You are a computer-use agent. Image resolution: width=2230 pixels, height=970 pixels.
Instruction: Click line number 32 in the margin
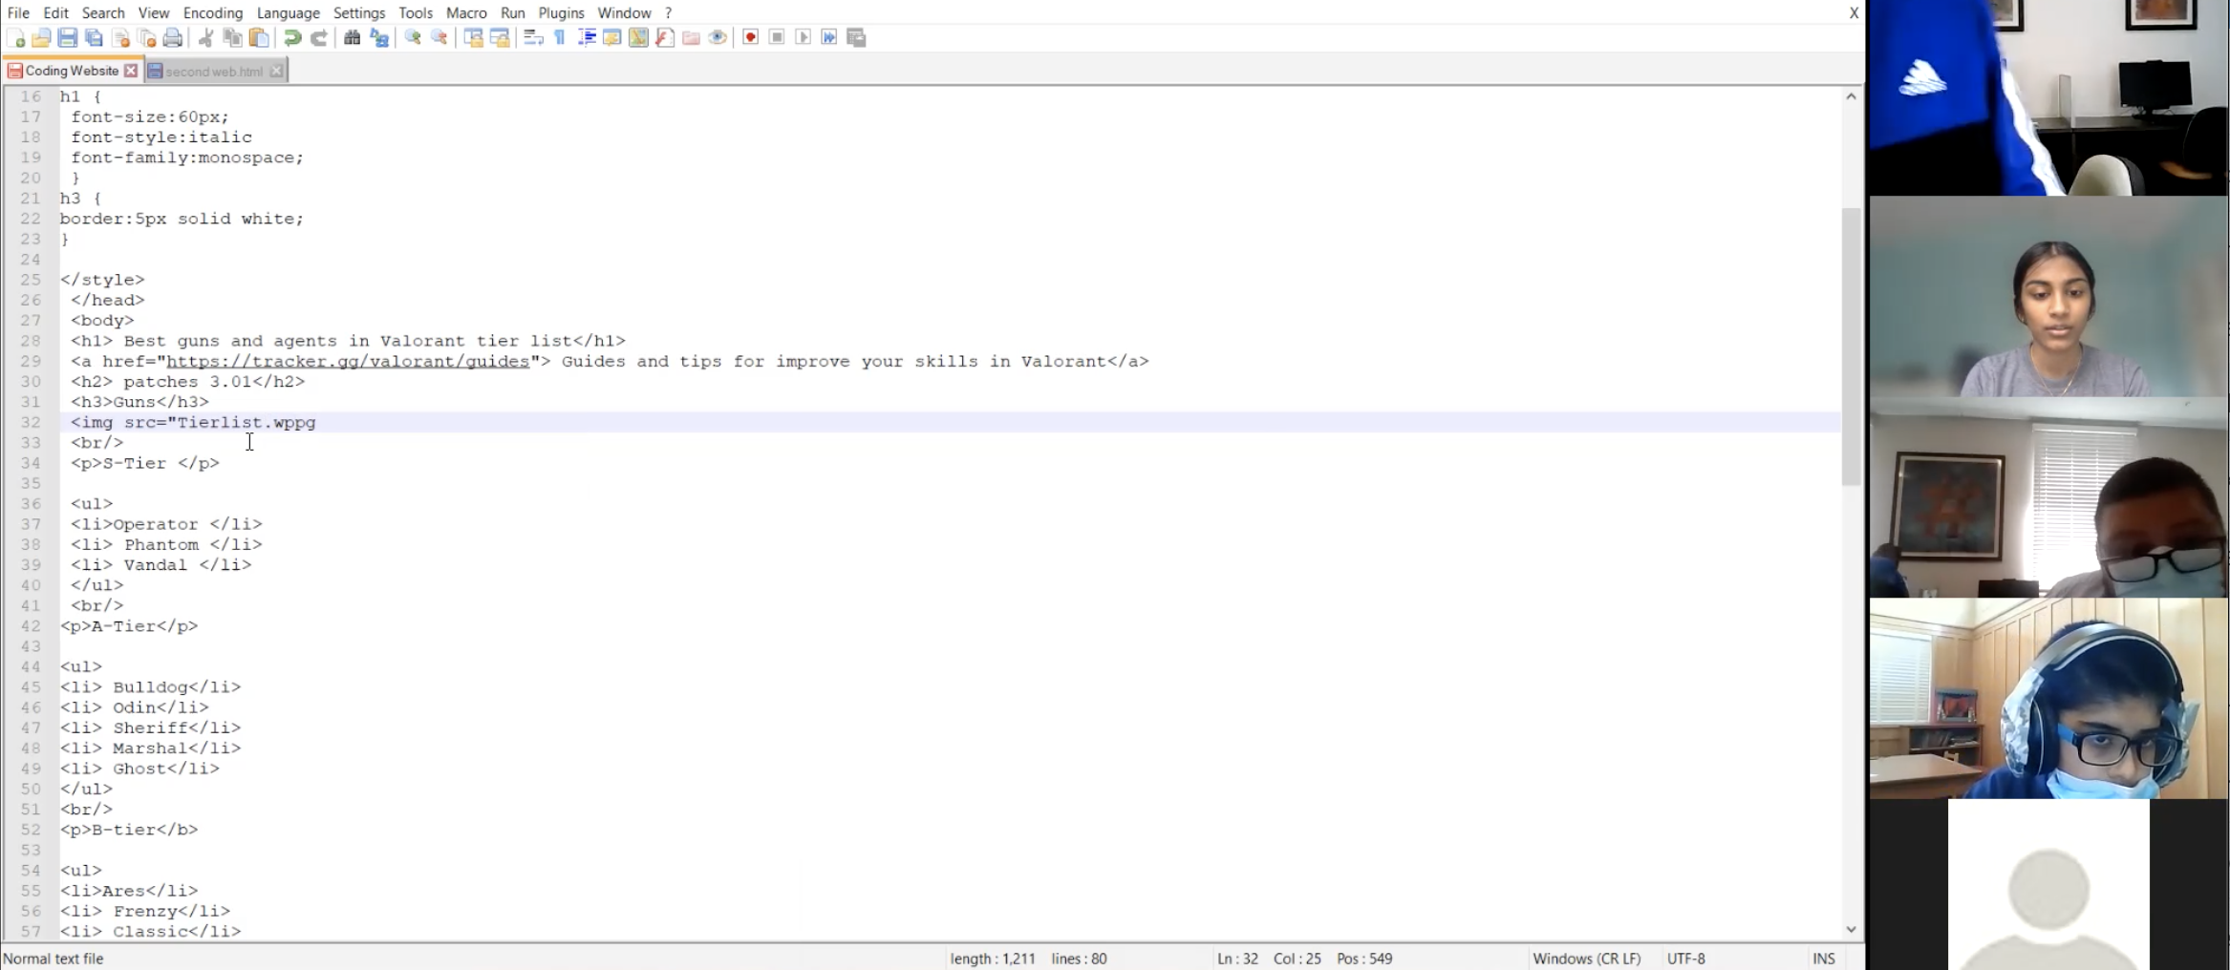(x=31, y=422)
